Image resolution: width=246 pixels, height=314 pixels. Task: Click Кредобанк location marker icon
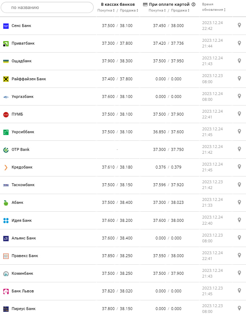point(239,167)
